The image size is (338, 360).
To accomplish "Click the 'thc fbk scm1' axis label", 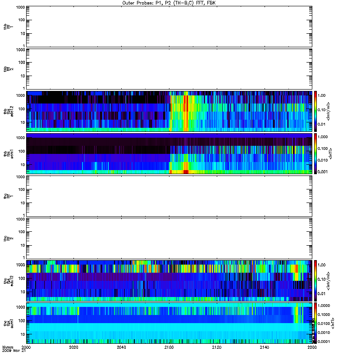I will coord(8,323).
